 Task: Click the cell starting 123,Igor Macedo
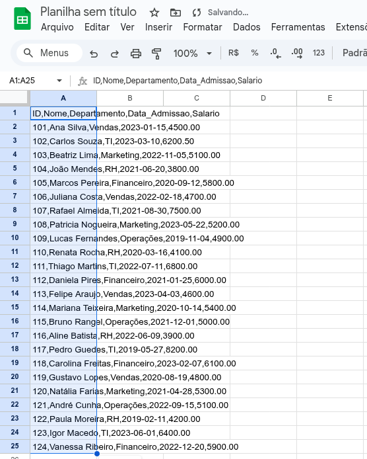tap(63, 433)
